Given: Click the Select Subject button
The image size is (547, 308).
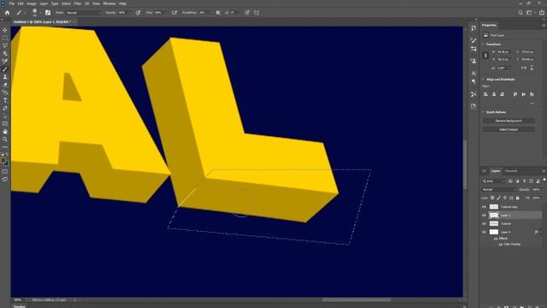Looking at the screenshot, I should coord(509,129).
